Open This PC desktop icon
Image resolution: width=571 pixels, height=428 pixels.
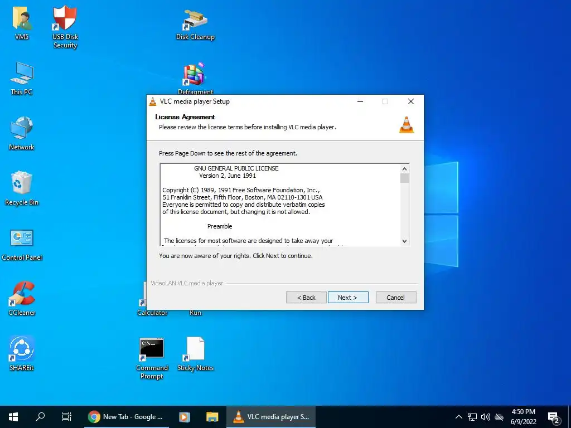coord(22,78)
